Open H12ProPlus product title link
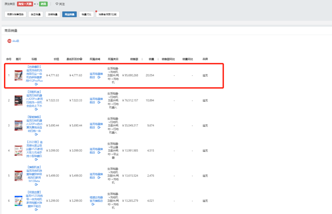Image resolution: width=332 pixels, height=214 pixels. click(34, 74)
